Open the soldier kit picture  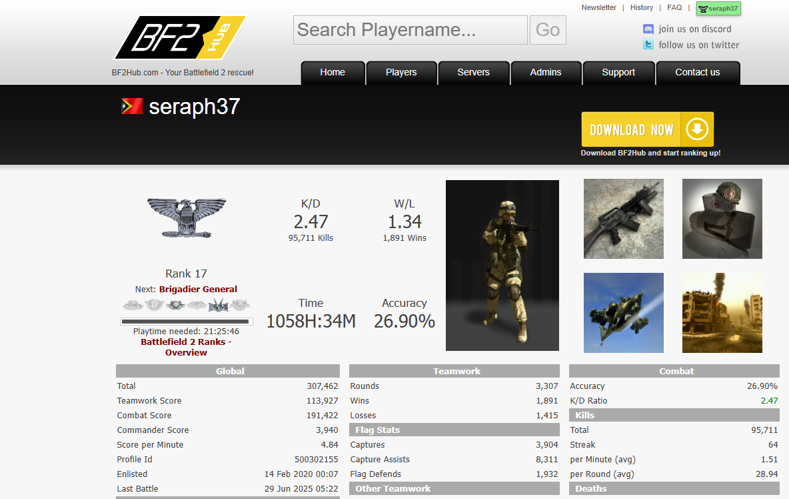[502, 266]
